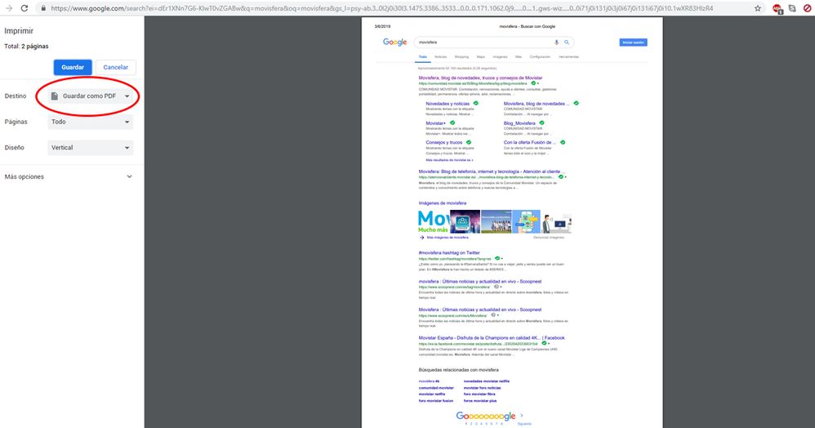
Task: Select the 'Noticias' tab in the preview
Action: (440, 56)
